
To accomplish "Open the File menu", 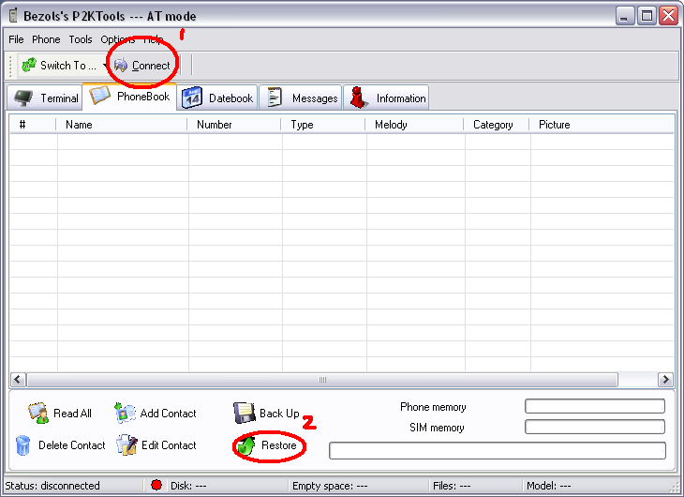I will [16, 39].
